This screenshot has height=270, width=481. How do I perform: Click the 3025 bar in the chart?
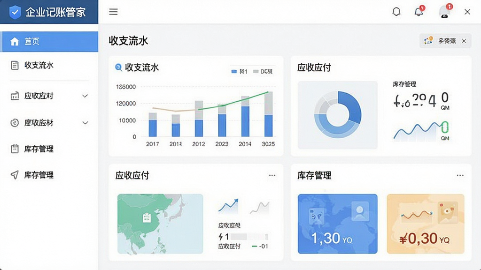(x=268, y=114)
